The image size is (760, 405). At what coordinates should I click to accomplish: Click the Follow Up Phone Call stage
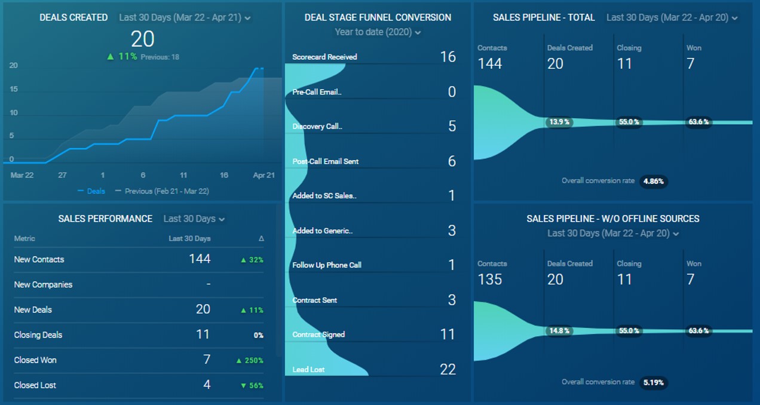(327, 265)
